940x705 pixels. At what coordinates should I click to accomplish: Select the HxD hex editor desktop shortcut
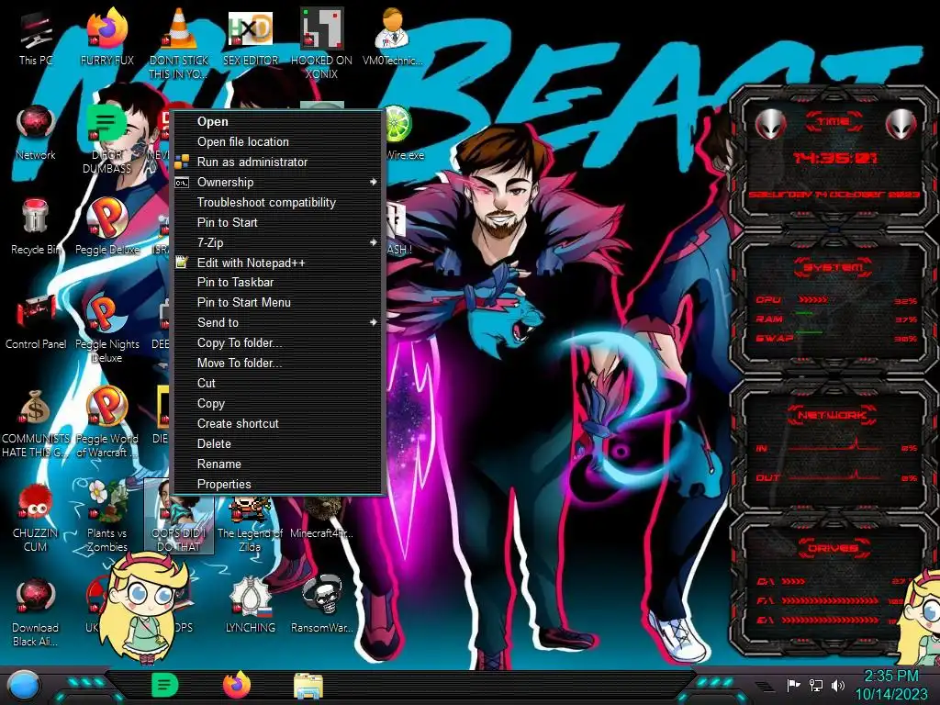pyautogui.click(x=250, y=37)
